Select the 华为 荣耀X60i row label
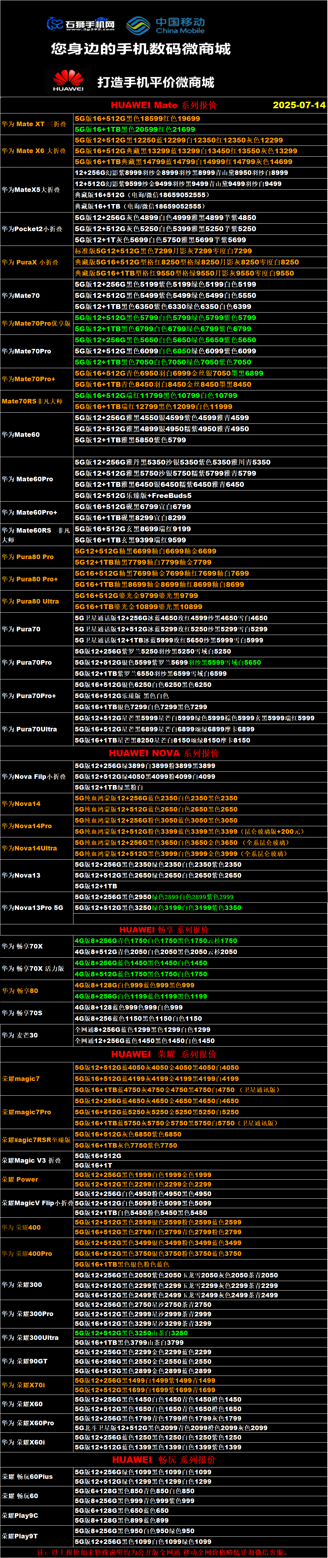 (23, 1443)
